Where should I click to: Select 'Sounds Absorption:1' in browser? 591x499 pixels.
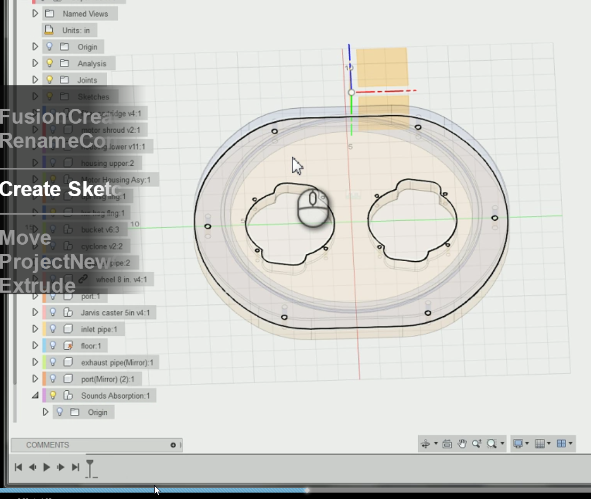point(115,396)
